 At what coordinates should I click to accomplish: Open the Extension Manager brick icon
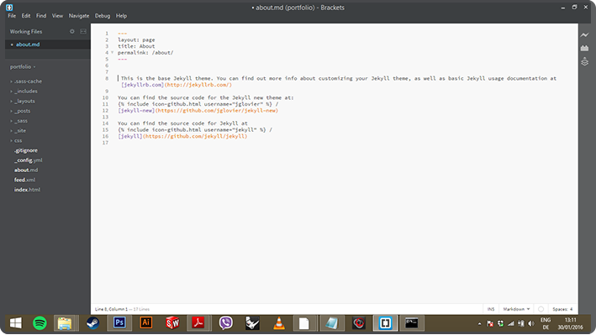pyautogui.click(x=584, y=48)
